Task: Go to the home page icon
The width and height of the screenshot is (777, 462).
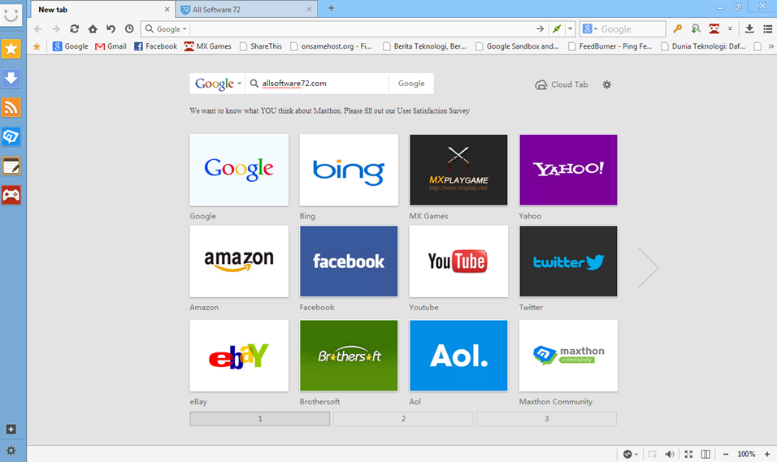Action: (x=93, y=28)
